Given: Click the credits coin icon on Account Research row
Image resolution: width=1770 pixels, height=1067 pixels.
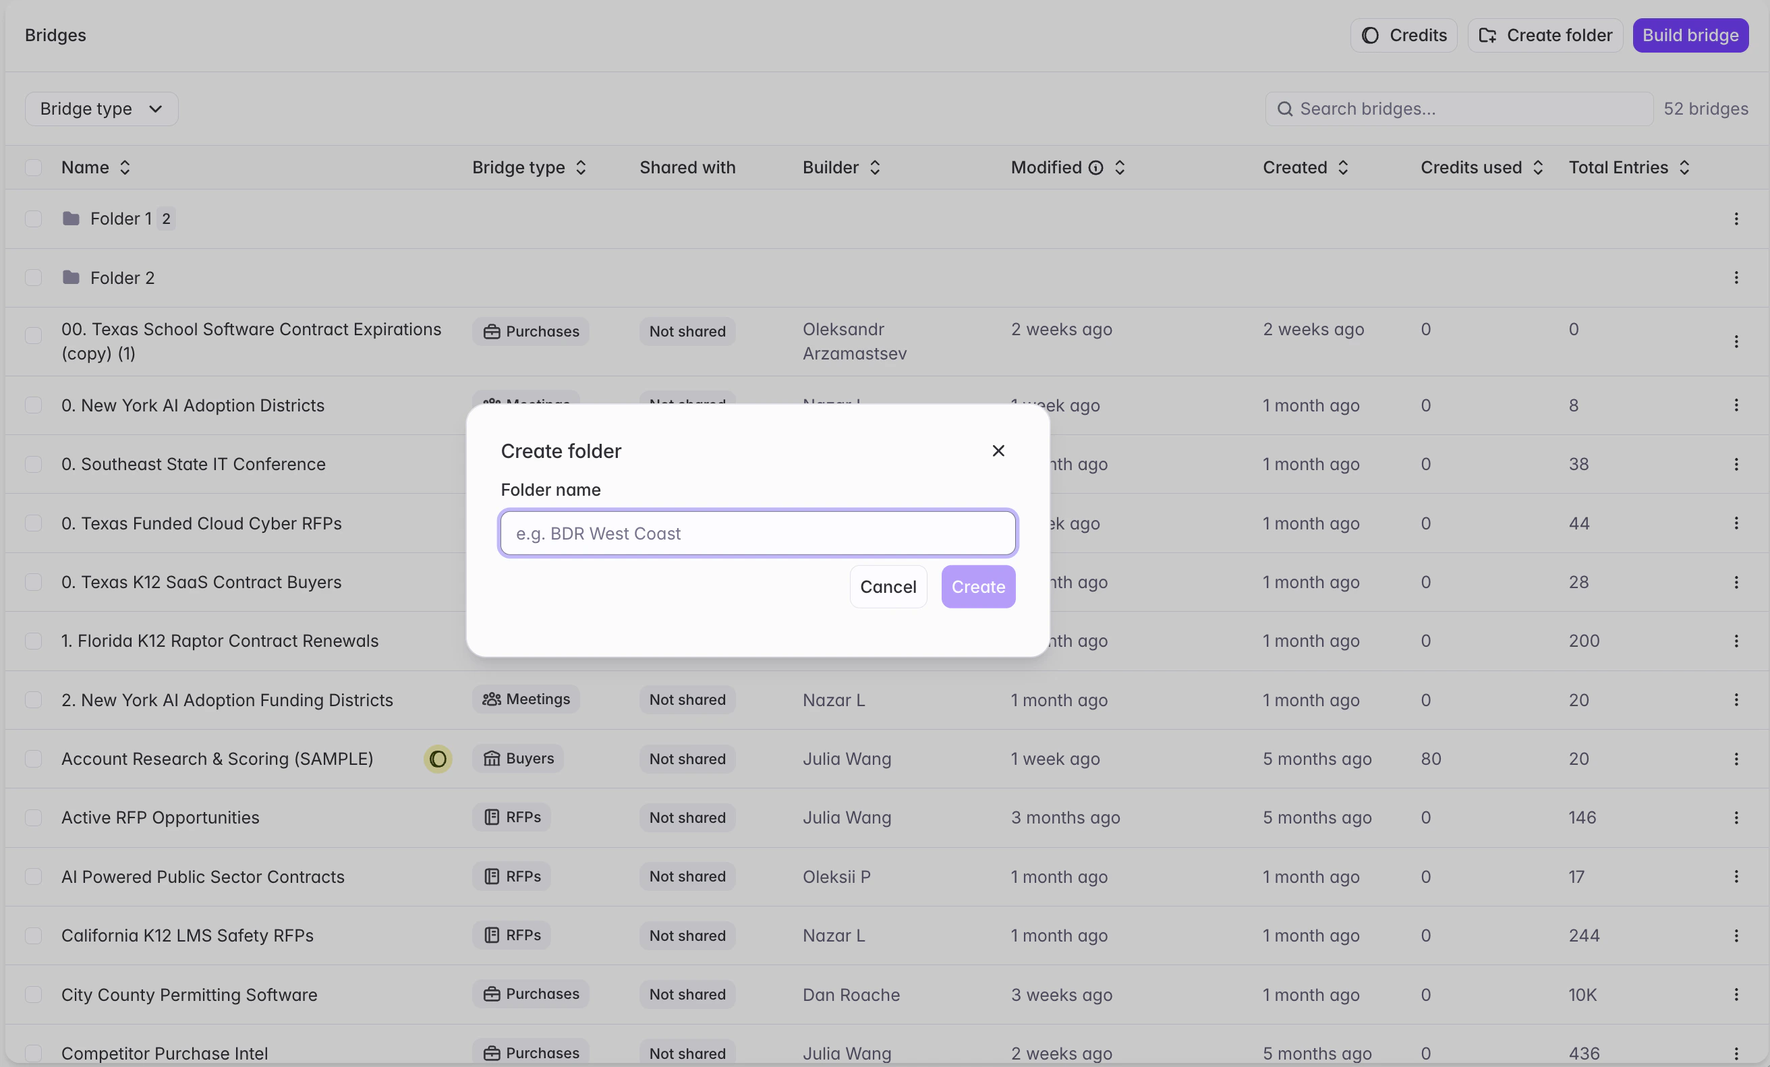Looking at the screenshot, I should (x=438, y=758).
